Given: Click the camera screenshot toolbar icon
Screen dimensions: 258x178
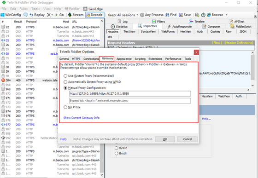Looking at the screenshot, I should 197,15.
